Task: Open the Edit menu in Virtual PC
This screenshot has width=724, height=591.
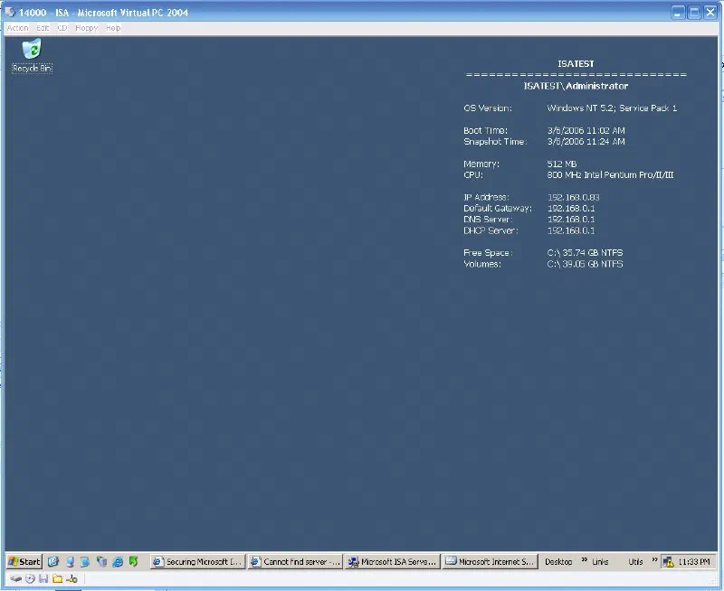Action: pos(43,28)
